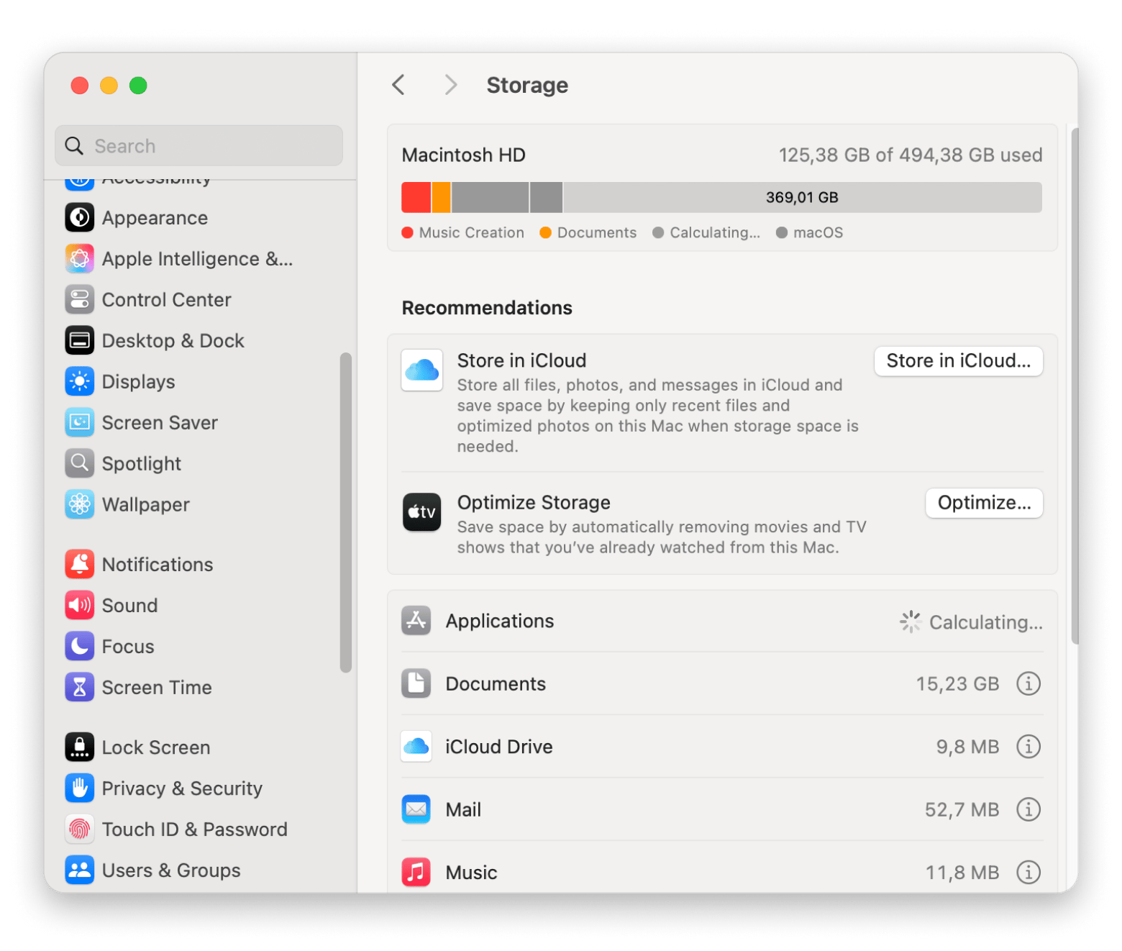1122x951 pixels.
Task: Click the Screen Time hourglass icon
Action: (x=80, y=687)
